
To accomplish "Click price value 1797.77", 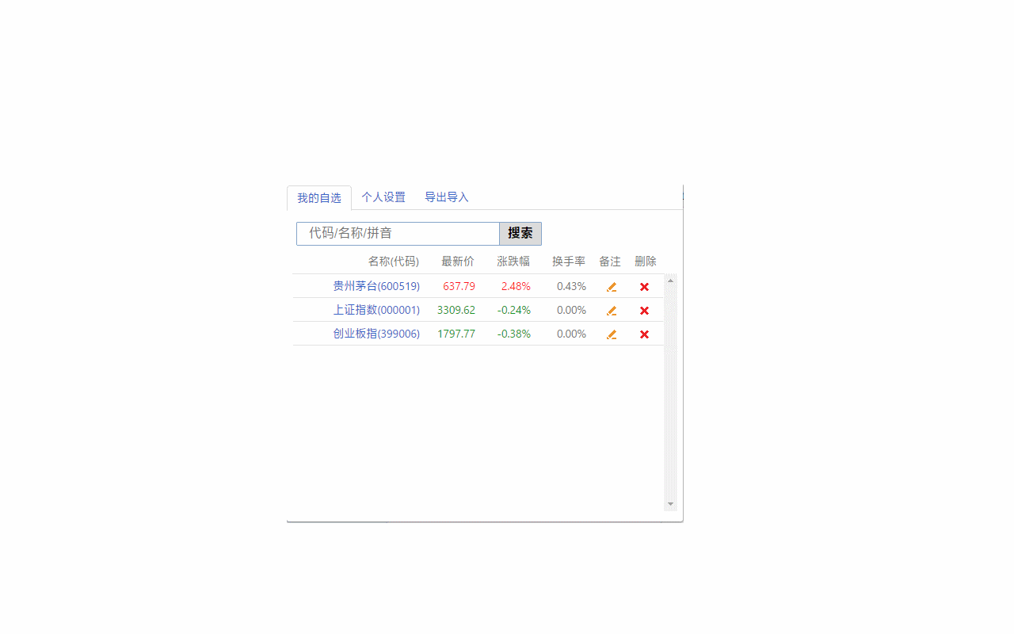I will [456, 334].
